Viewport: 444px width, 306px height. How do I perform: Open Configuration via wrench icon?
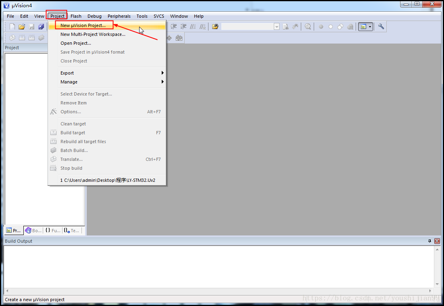point(381,27)
